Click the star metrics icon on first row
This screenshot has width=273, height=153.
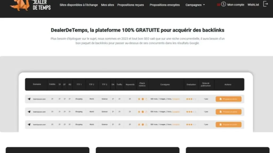[139, 99]
